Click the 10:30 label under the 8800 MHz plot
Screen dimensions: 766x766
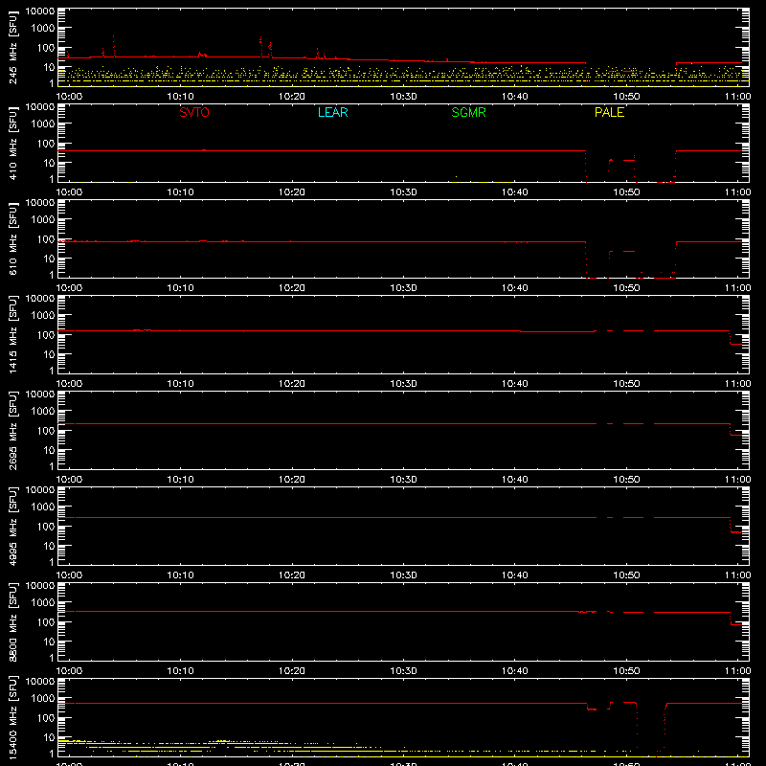(x=403, y=671)
